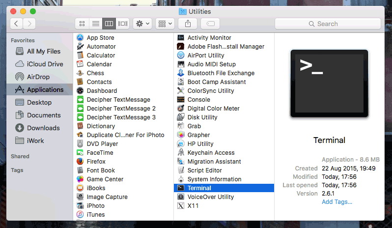392x228 pixels.
Task: Click the Disk Utility icon
Action: point(180,117)
